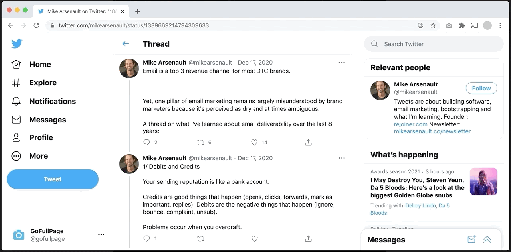Open the Explore page
Viewport: 511px width, 252px height.
(43, 83)
